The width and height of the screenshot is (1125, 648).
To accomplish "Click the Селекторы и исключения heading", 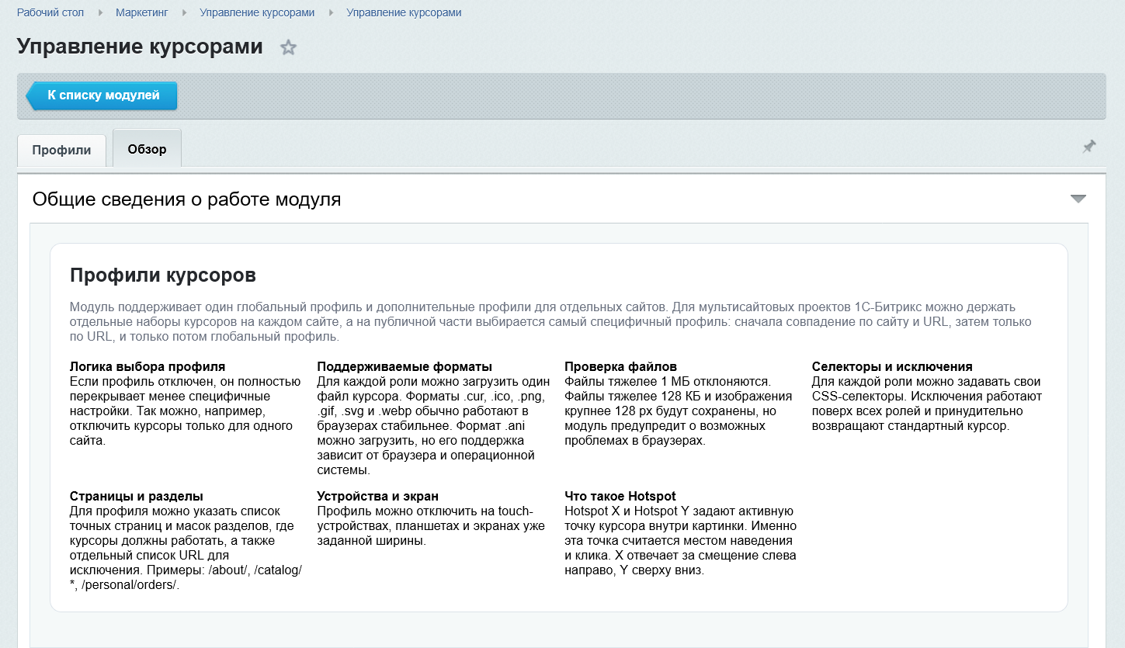I will click(892, 366).
